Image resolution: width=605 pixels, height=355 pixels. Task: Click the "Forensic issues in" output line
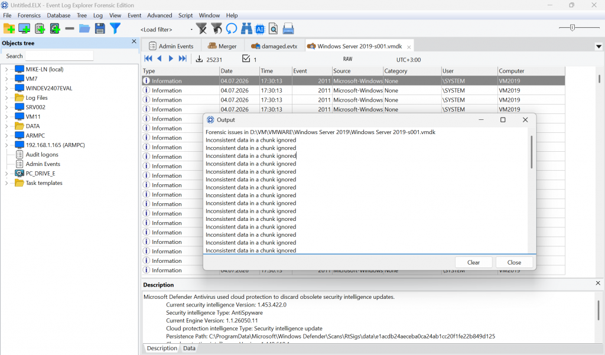pos(320,132)
